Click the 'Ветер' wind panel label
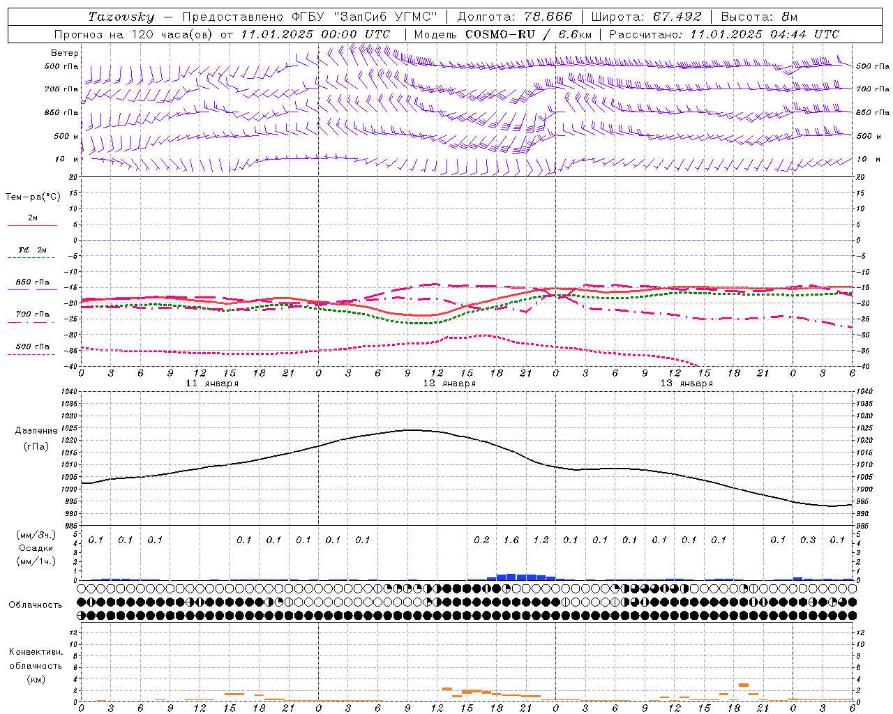 (x=65, y=53)
